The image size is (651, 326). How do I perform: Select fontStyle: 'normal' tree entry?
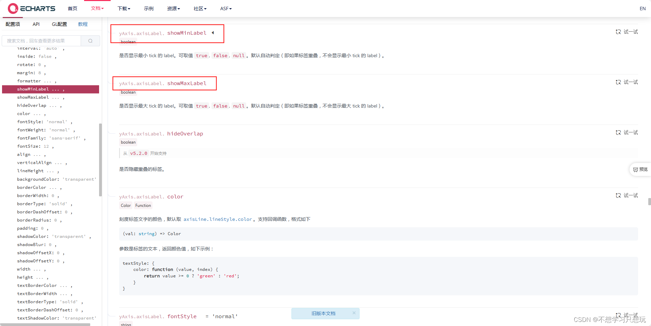[45, 122]
